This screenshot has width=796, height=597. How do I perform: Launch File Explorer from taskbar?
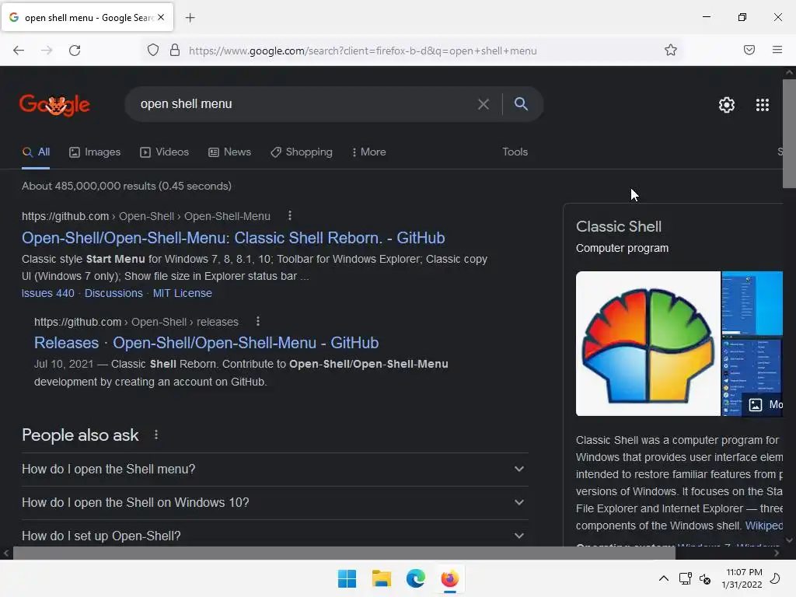(x=381, y=578)
